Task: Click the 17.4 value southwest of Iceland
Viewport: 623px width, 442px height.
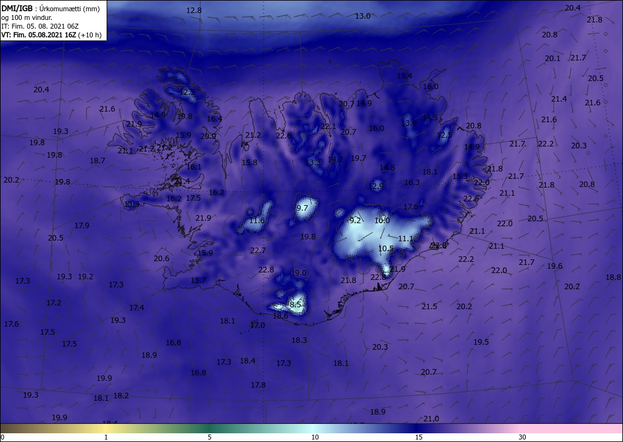Action: click(136, 307)
